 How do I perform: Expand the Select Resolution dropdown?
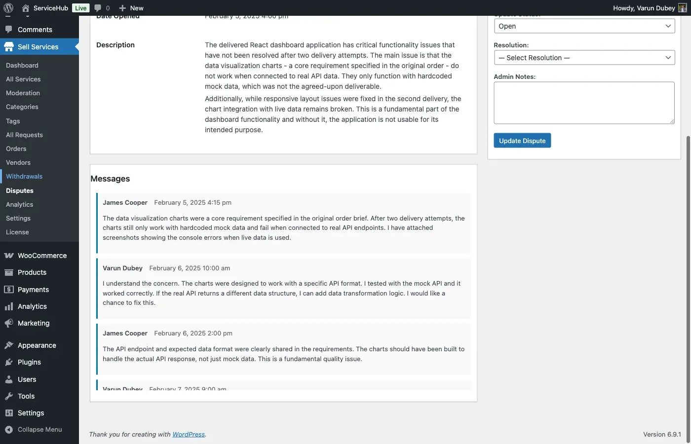[x=584, y=58]
